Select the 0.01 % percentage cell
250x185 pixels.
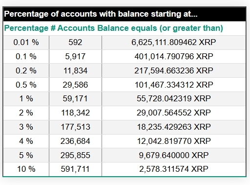[x=26, y=43]
